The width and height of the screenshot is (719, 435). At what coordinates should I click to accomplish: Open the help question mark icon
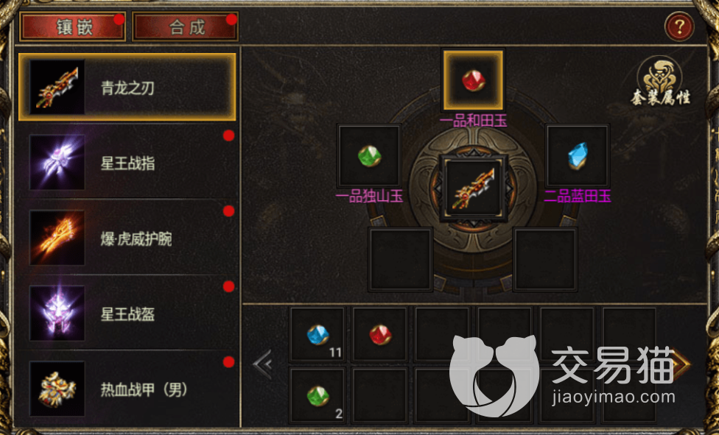point(679,26)
